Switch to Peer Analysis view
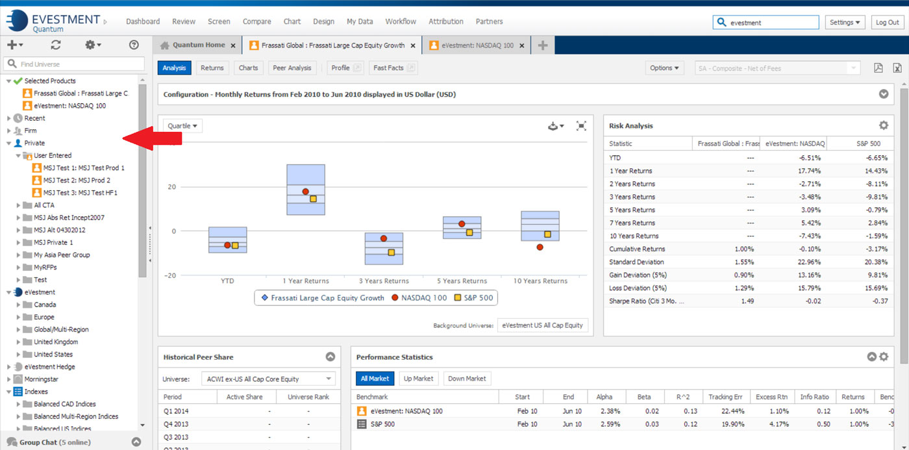The width and height of the screenshot is (909, 450). coord(292,68)
